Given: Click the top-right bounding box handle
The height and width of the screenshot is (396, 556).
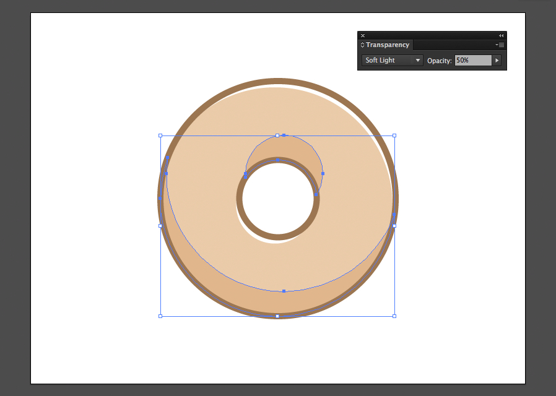Looking at the screenshot, I should (x=394, y=136).
